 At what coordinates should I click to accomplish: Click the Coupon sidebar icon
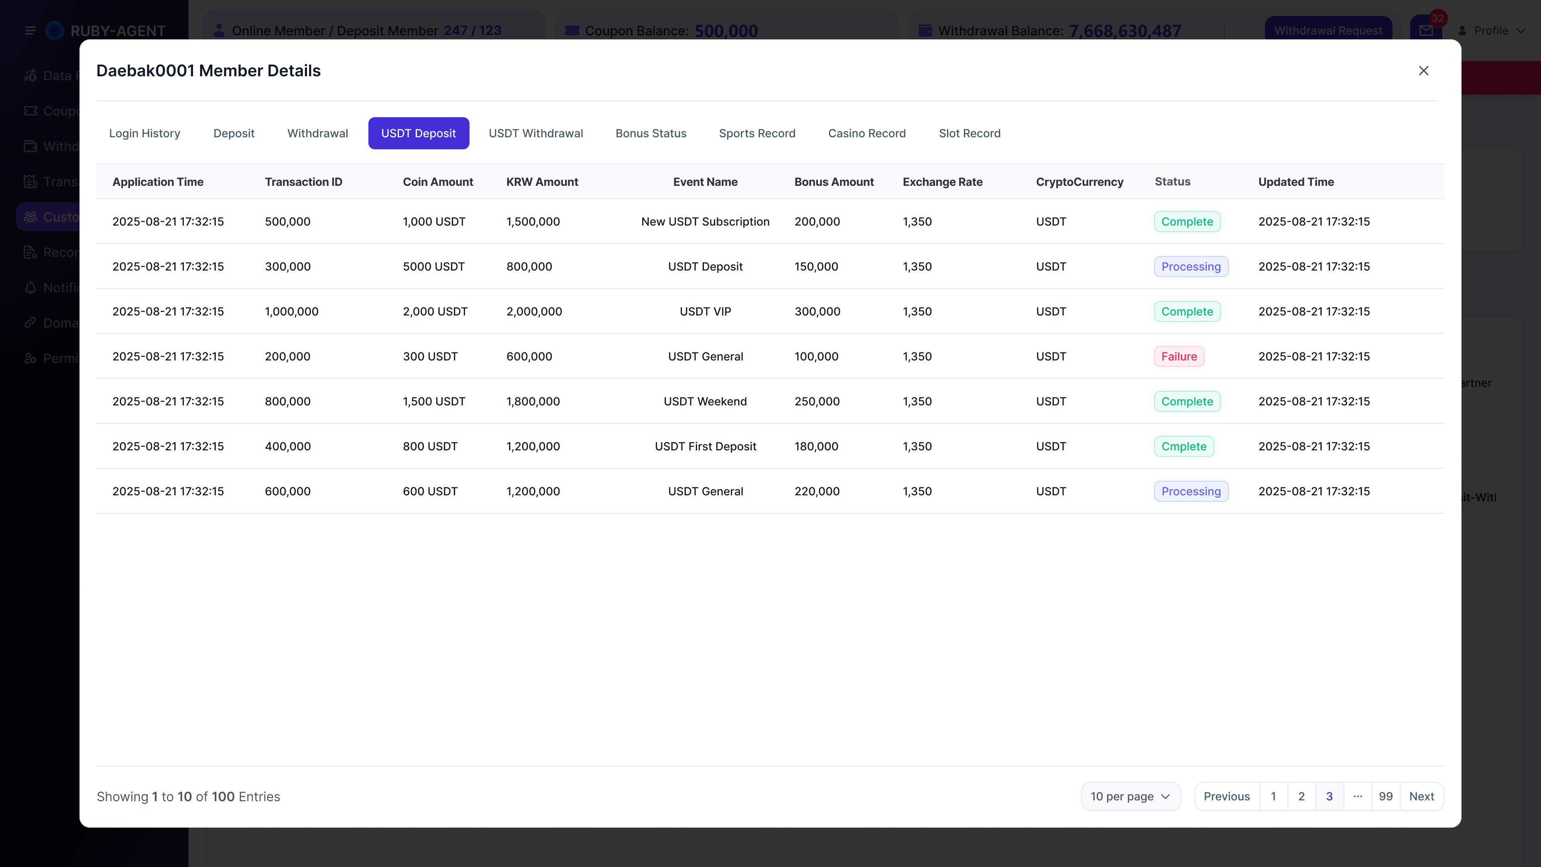(x=30, y=111)
